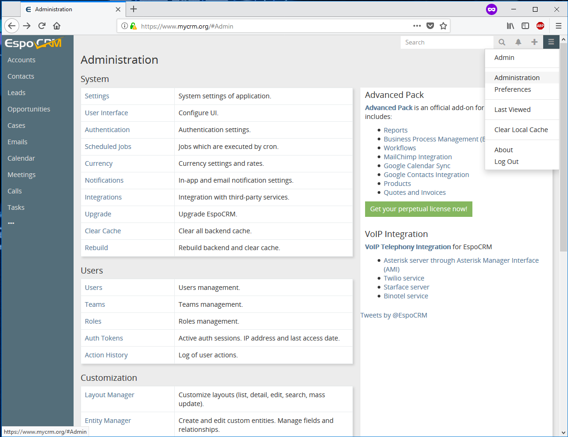
Task: Open the Roles management link
Action: pos(93,321)
